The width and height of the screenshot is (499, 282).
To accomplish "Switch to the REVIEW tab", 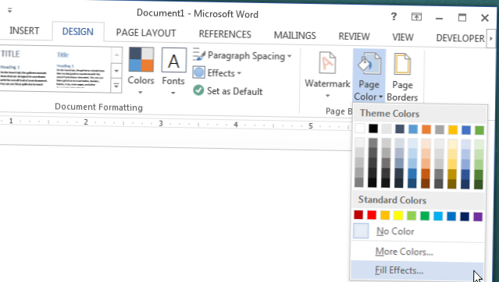I will click(354, 37).
